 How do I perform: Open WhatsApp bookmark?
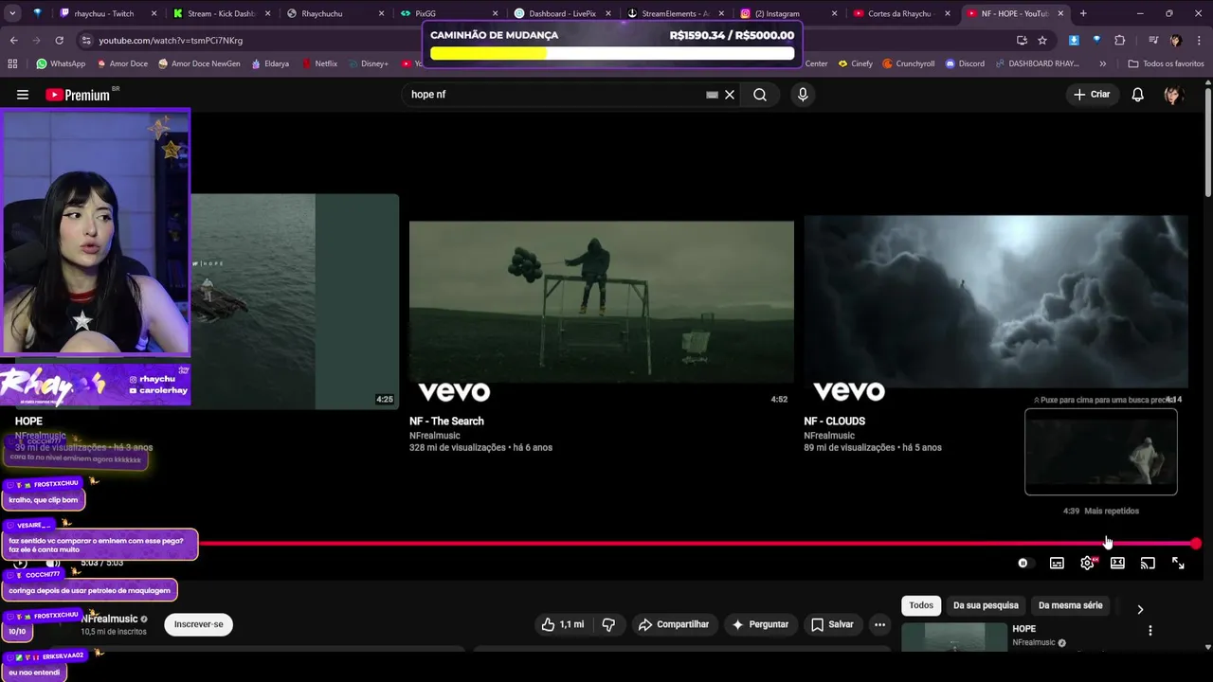pos(61,63)
